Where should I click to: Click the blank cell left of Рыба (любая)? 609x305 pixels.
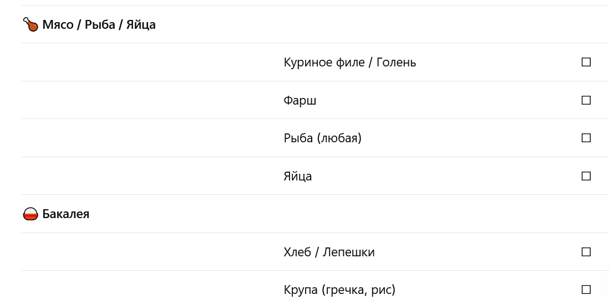coord(150,138)
